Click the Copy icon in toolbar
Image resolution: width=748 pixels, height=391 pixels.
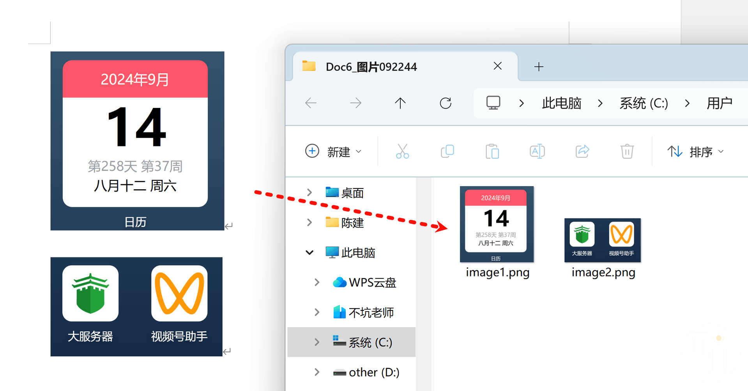[x=447, y=151]
